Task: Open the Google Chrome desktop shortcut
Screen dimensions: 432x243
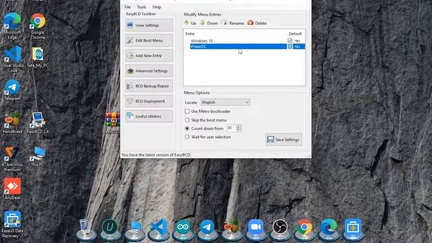Action: tap(38, 26)
